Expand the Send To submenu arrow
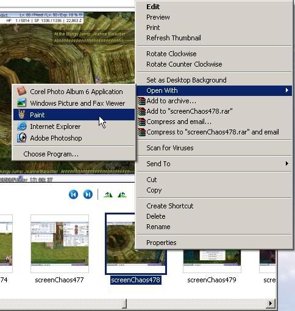 [286, 163]
